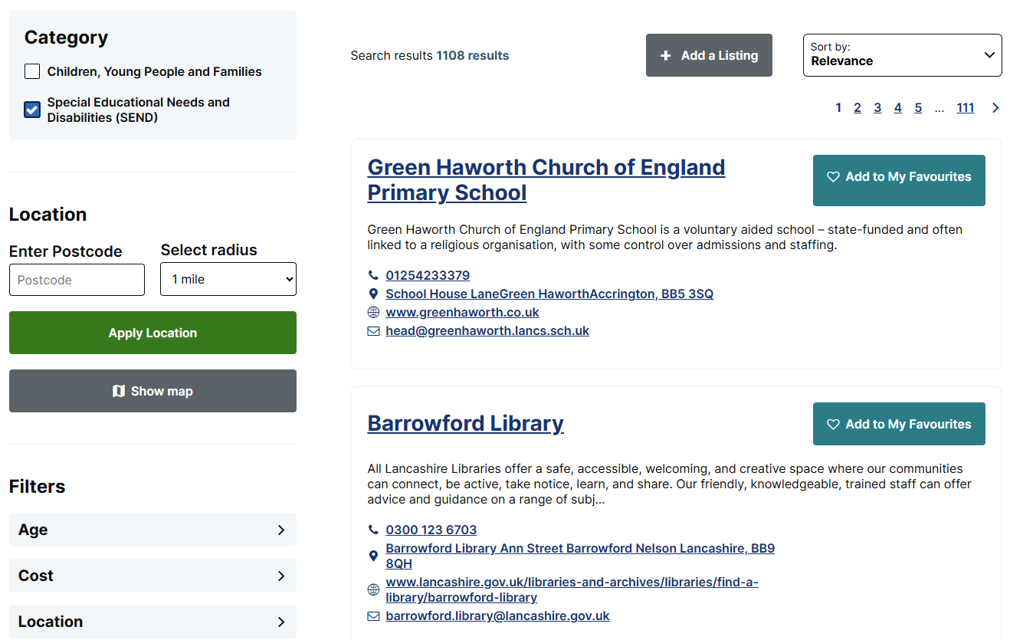
Task: Click heart icon on Barrowford Library listing
Action: pos(833,425)
